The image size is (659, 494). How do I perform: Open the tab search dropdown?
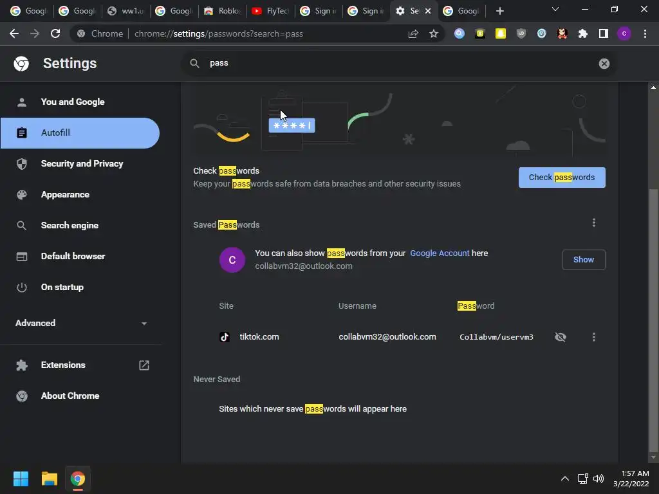[x=555, y=9]
